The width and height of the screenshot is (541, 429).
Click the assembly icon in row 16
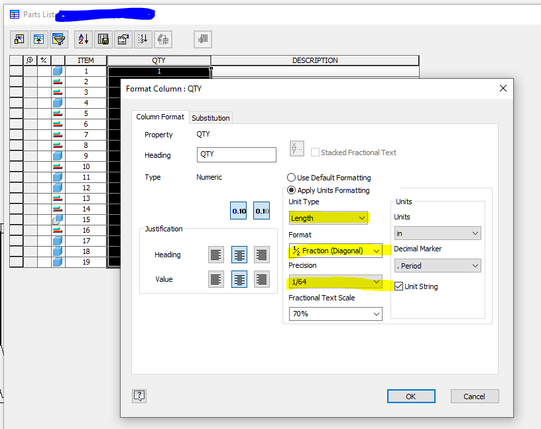[x=58, y=230]
